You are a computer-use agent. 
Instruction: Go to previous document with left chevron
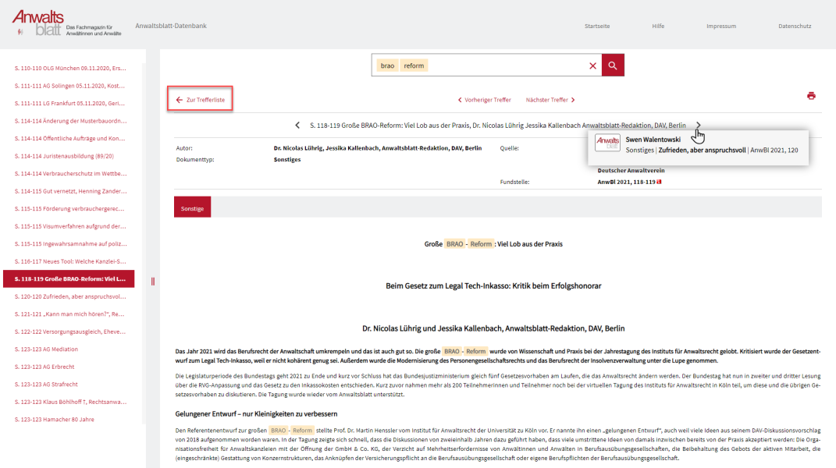pos(297,125)
